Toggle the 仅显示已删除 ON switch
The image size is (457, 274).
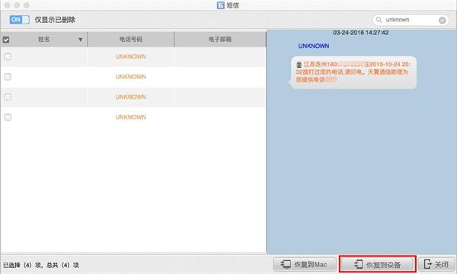(x=19, y=20)
